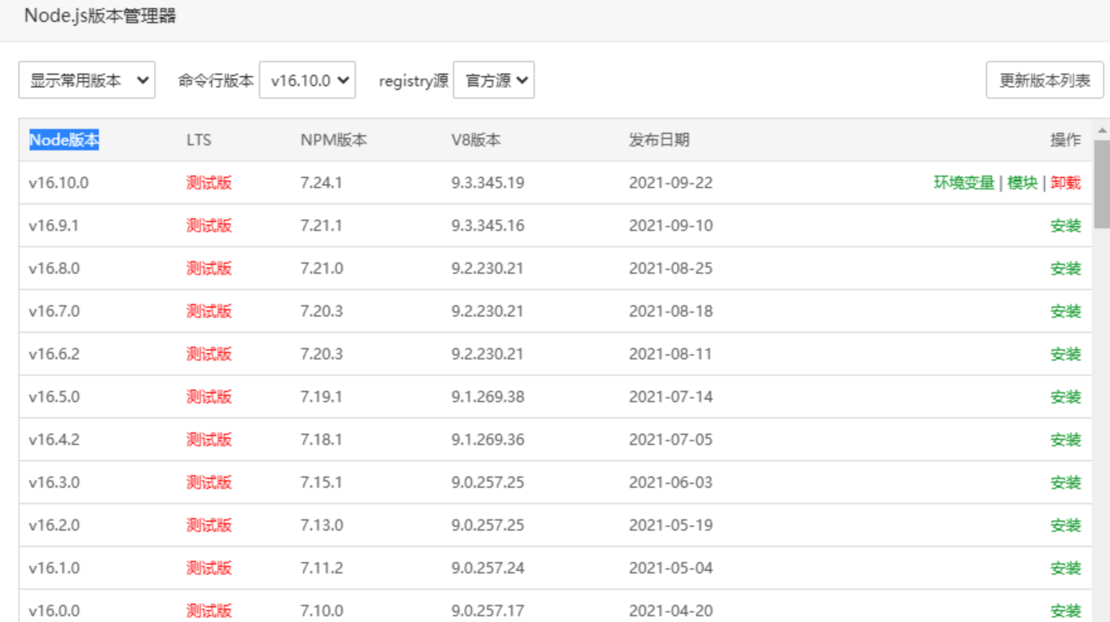Select the v16.8.0 version cell
Viewport: 1110px width, 622px height.
tap(54, 268)
